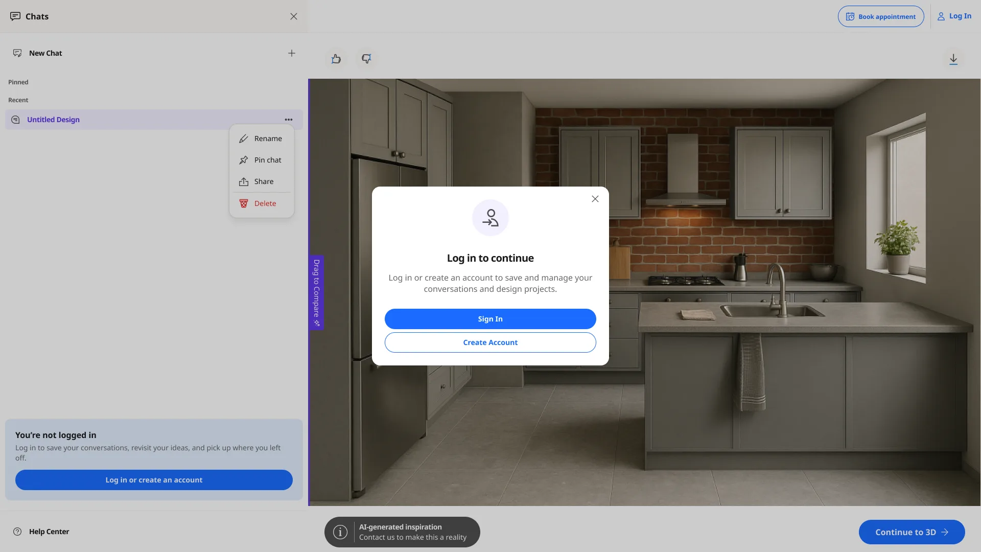Select Share in the context menu
Screen dimensions: 981x552
coord(261,181)
